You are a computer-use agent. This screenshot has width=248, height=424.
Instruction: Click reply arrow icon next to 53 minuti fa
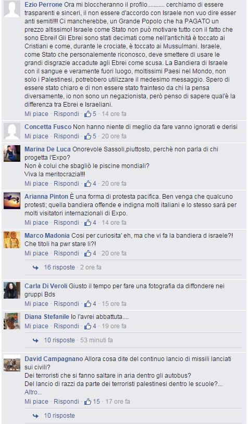pyautogui.click(x=35, y=340)
